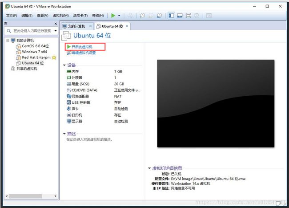This screenshot has width=289, height=208.
Task: Click the library scrollbar left arrow
Action: pyautogui.click(x=7, y=196)
